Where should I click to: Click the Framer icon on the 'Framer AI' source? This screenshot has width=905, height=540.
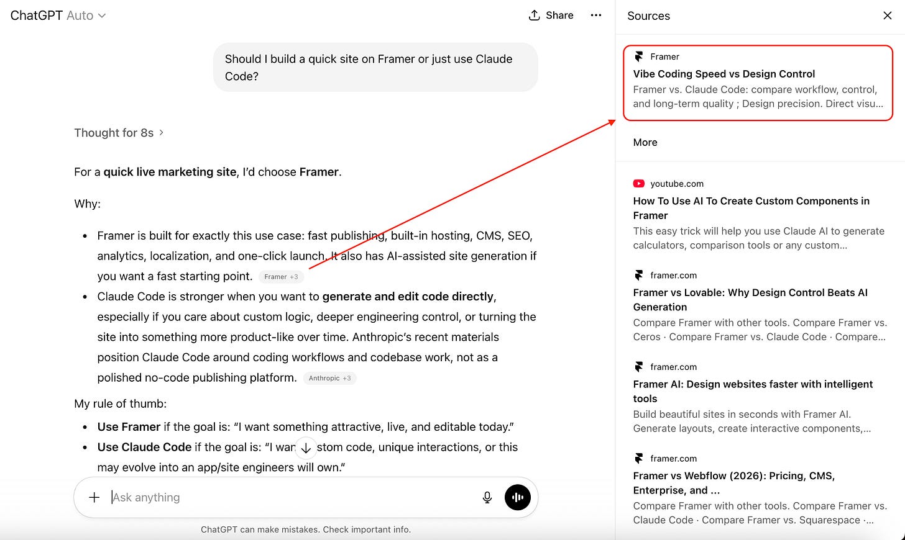coord(638,367)
